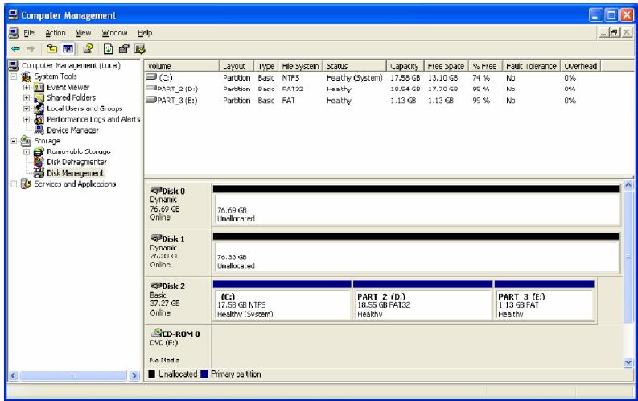Viewport: 638px width, 401px height.
Task: Select Computer Management (Local) root node
Action: tap(71, 65)
